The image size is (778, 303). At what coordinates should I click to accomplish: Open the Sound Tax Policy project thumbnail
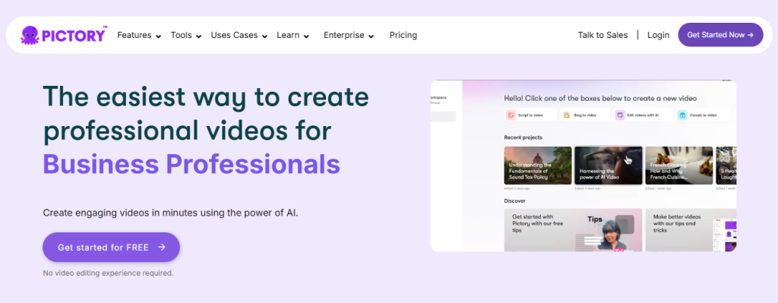538,166
